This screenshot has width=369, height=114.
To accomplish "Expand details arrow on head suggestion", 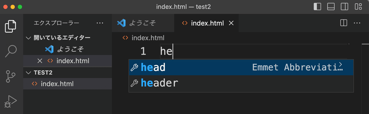I will (340, 64).
